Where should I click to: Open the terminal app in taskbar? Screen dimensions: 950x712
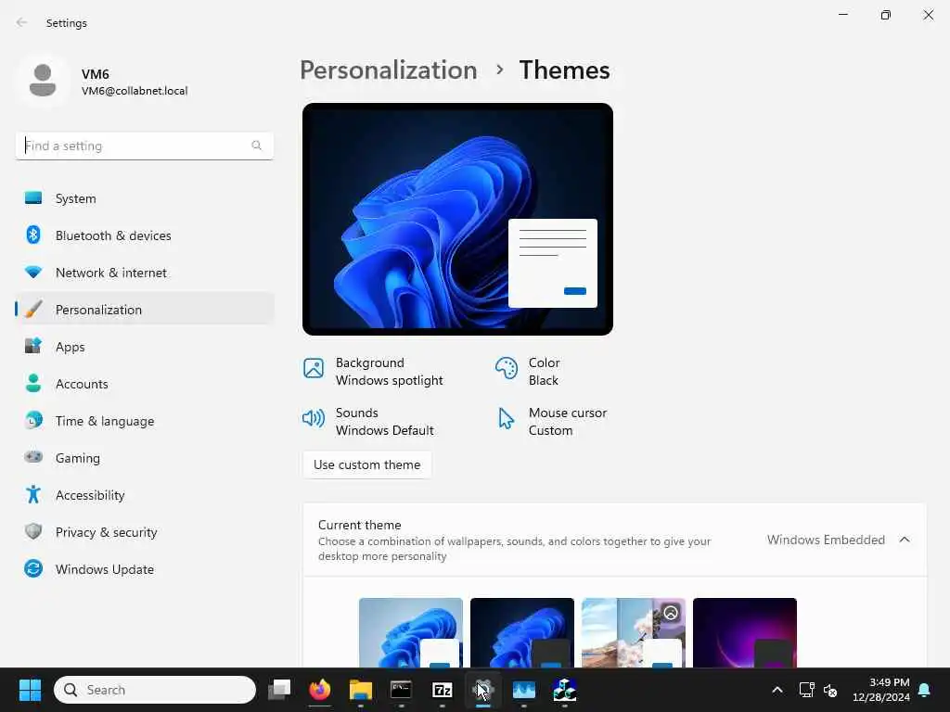(401, 690)
